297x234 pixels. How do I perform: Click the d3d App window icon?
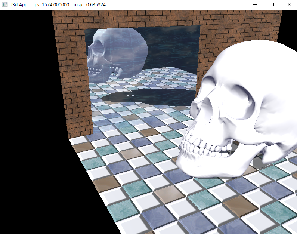tap(4, 4)
